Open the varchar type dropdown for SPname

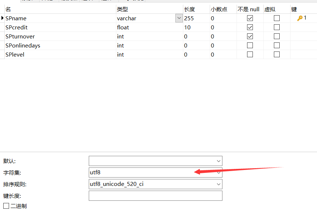point(178,18)
